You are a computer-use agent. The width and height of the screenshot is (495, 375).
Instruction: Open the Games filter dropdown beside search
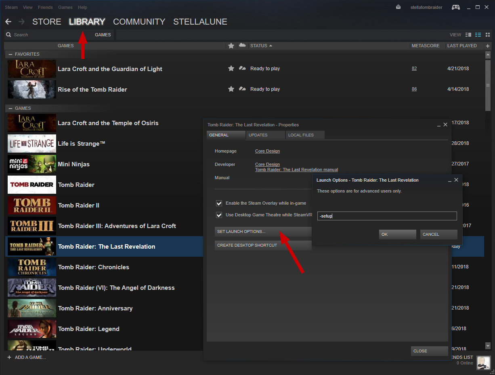coord(103,35)
